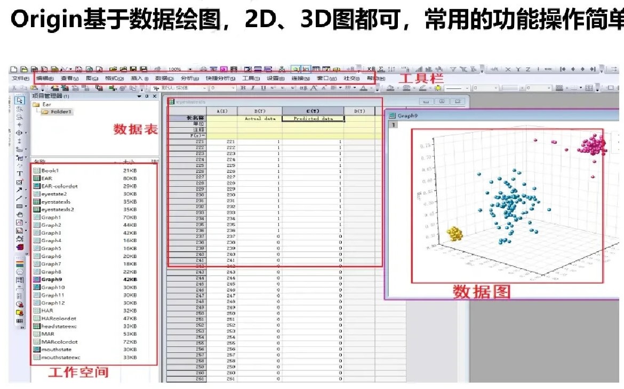Select the Pointer tool in Tools toolbar
The height and width of the screenshot is (389, 624).
20,100
